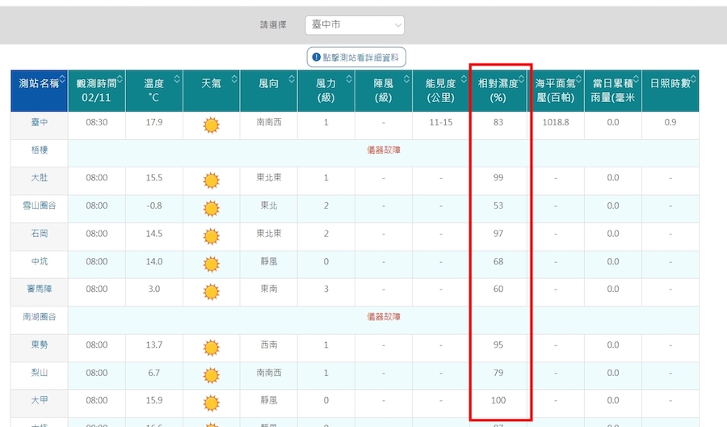The height and width of the screenshot is (427, 727).
Task: Select visibility value 11-15
Action: (440, 122)
